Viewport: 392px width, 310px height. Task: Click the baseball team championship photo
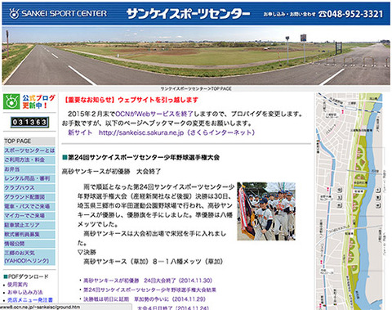tap(266, 211)
